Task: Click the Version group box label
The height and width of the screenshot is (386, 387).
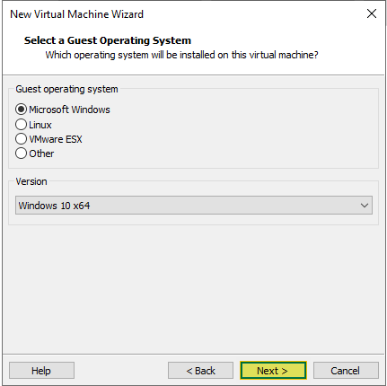Action: [31, 181]
